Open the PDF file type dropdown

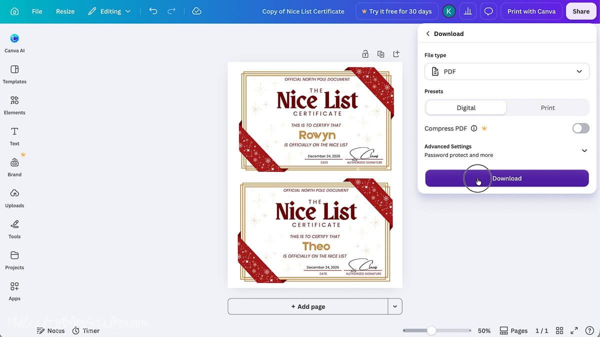coord(507,71)
